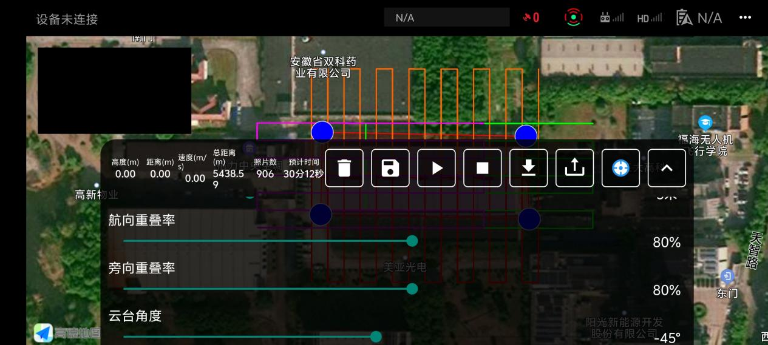Tap the 航向重叠率 80% value
Screen dimensions: 768x345
coord(667,243)
